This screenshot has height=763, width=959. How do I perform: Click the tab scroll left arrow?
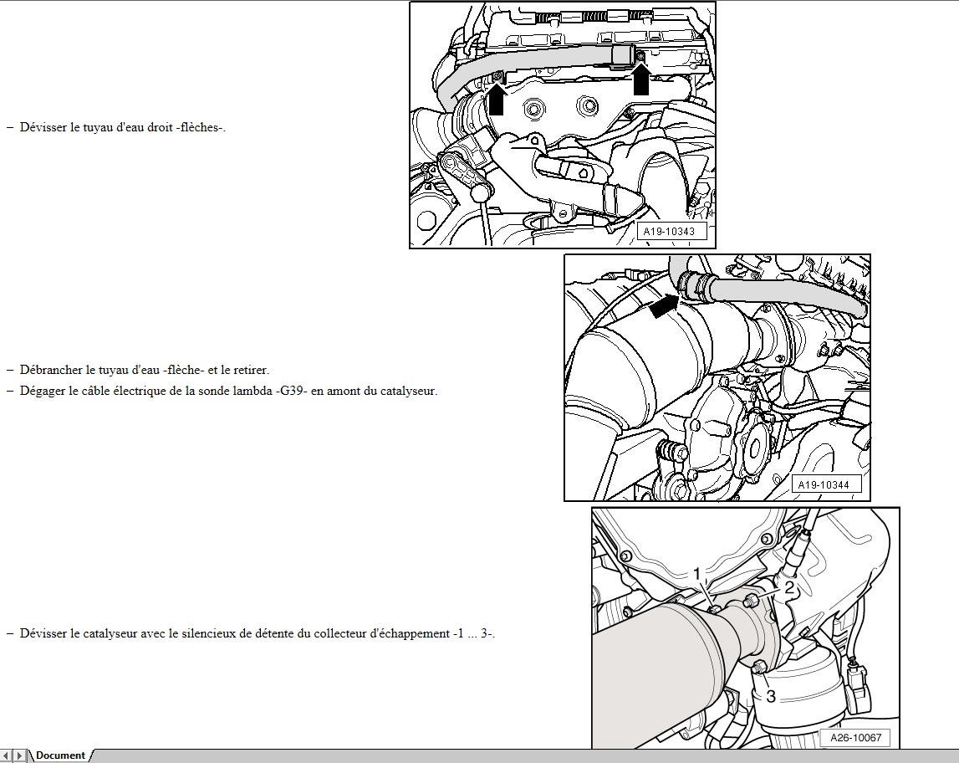(x=7, y=755)
